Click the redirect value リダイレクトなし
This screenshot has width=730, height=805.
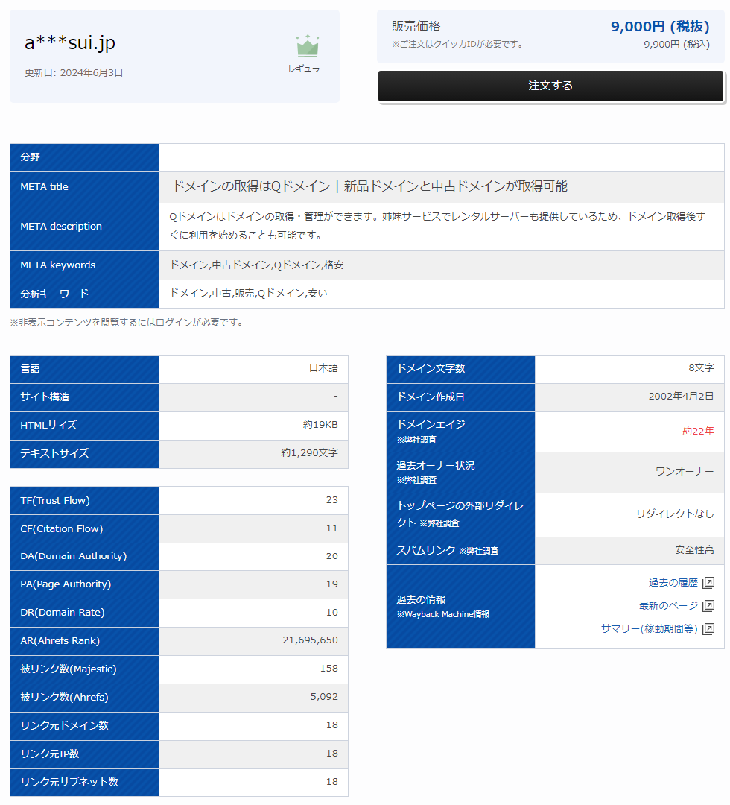675,514
